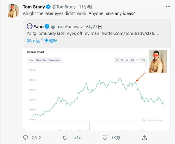Click Tom Brady's blue verified badge
The width and height of the screenshot is (175, 144).
tap(48, 7)
